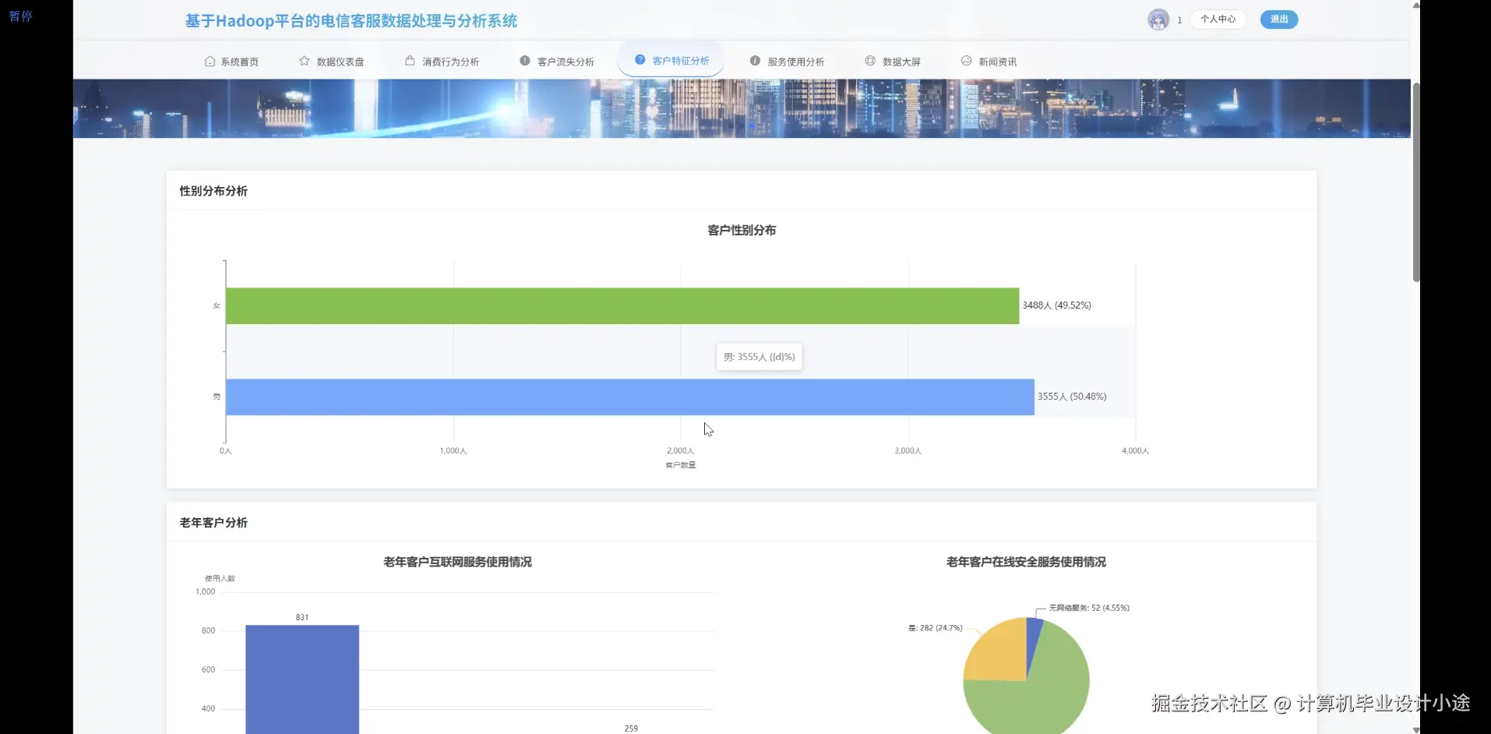Viewport: 1491px width, 734px height.
Task: Click the scrollbar up arrow
Action: click(x=1416, y=5)
